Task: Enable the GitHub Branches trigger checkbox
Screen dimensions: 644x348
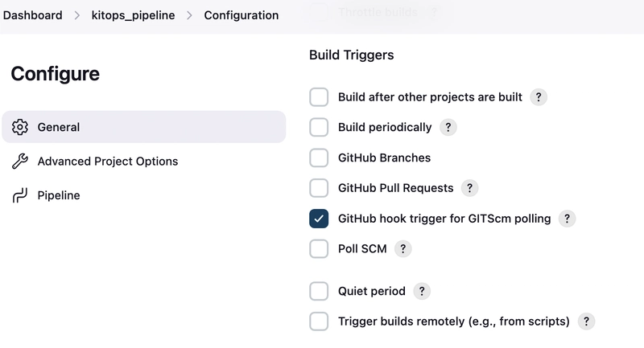Action: pyautogui.click(x=319, y=158)
